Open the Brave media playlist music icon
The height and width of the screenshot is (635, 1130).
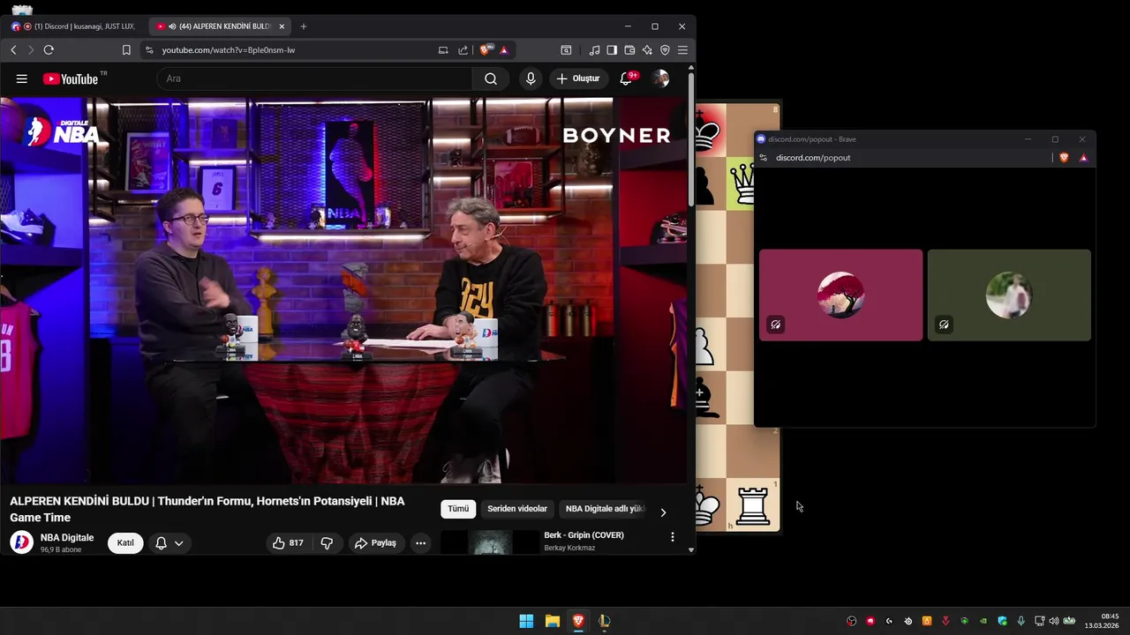point(594,50)
